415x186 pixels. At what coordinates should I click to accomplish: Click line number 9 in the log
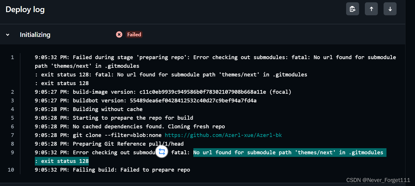pyautogui.click(x=12, y=152)
